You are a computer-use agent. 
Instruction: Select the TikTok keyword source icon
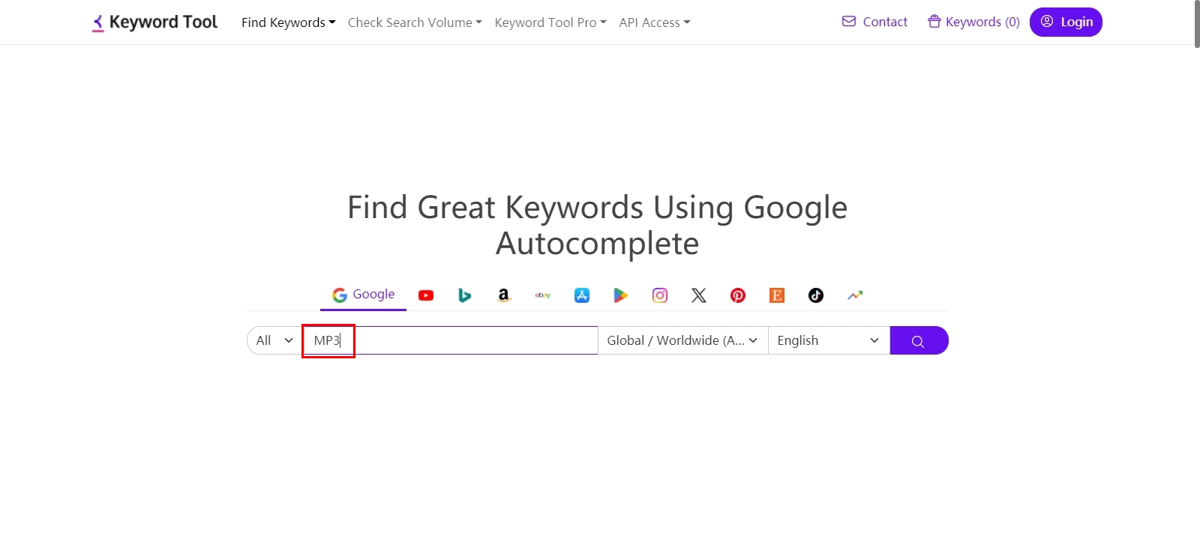click(816, 295)
